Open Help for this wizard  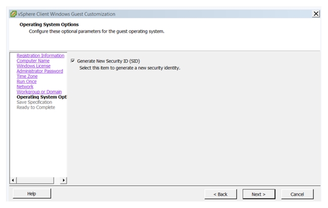click(x=32, y=194)
